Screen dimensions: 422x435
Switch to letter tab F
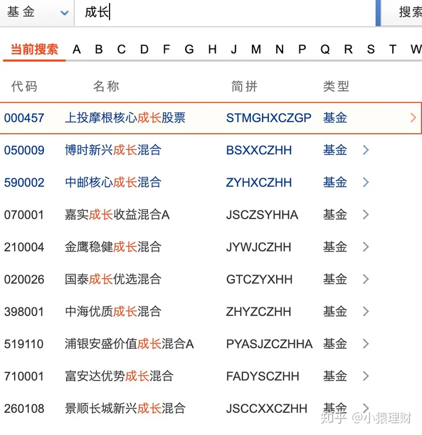click(x=166, y=50)
